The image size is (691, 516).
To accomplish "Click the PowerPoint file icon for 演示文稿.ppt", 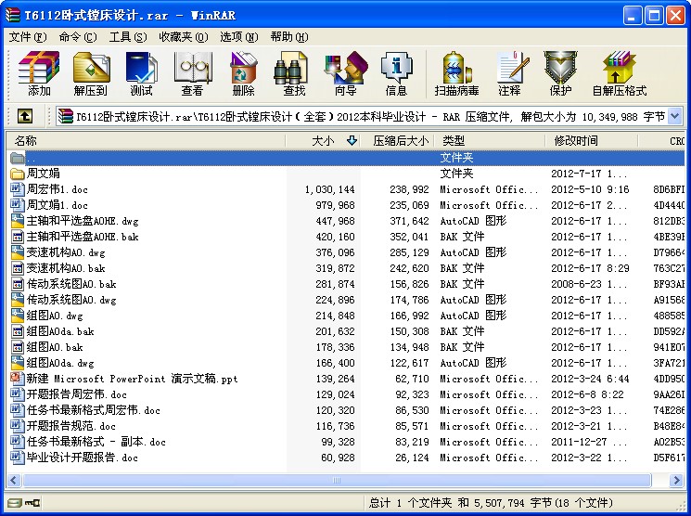I will [x=18, y=379].
